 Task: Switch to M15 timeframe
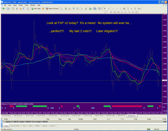click(x=115, y=12)
